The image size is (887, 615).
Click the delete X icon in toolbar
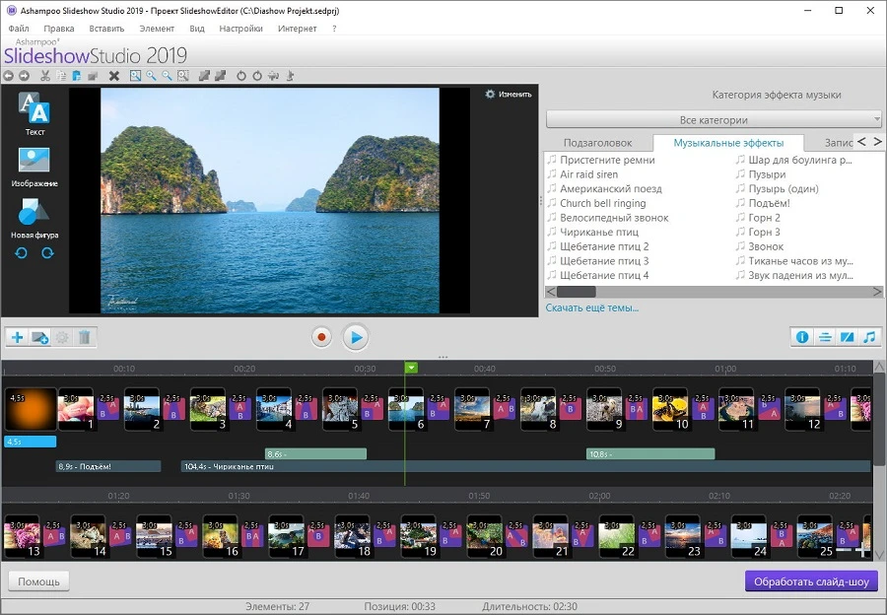(x=113, y=76)
